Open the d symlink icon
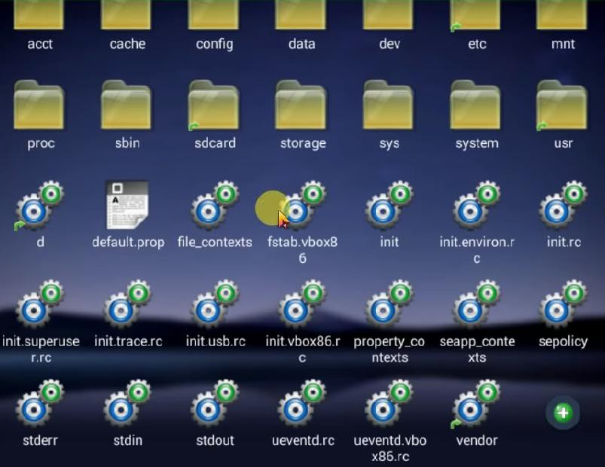 [40, 206]
